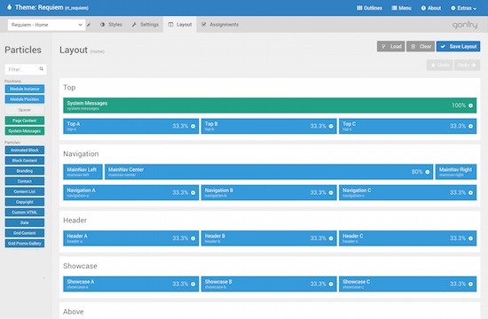
Task: Select the System Messages particle in sidebar
Action: tap(25, 131)
